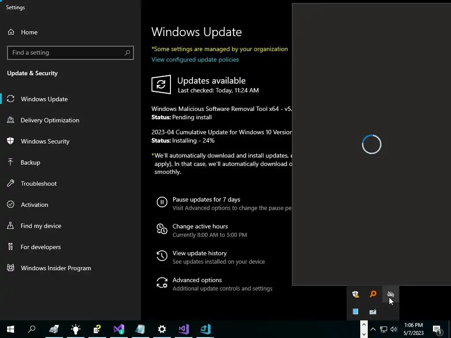Click 'Status: Pending install' text
The image size is (451, 338).
[181, 117]
